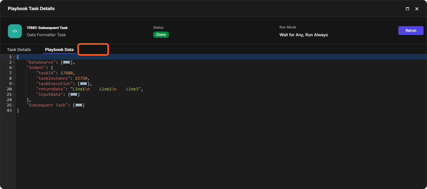Maximize the Playbook Task Details dialog
The width and height of the screenshot is (427, 189).
coord(407,9)
